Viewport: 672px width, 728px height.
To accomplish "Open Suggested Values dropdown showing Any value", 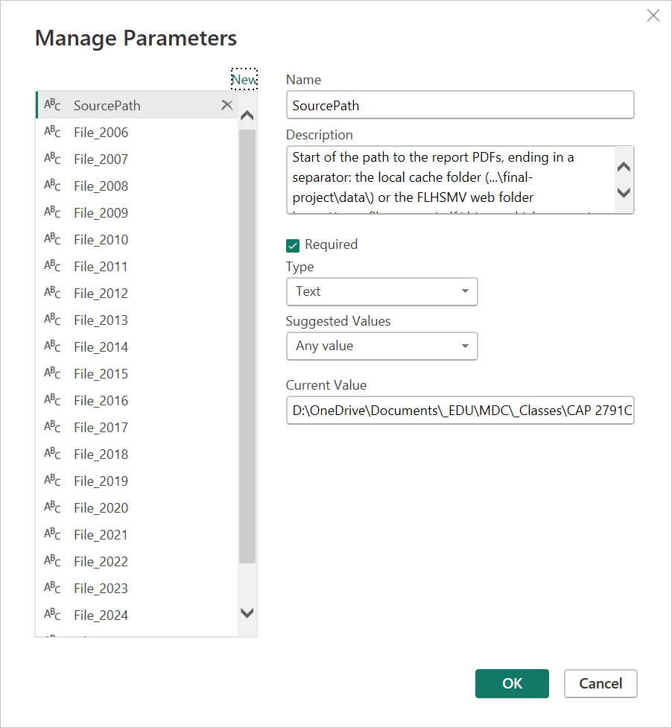I will pyautogui.click(x=382, y=346).
